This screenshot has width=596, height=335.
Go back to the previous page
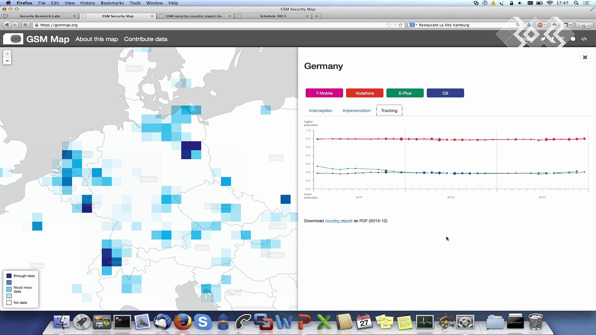7,25
